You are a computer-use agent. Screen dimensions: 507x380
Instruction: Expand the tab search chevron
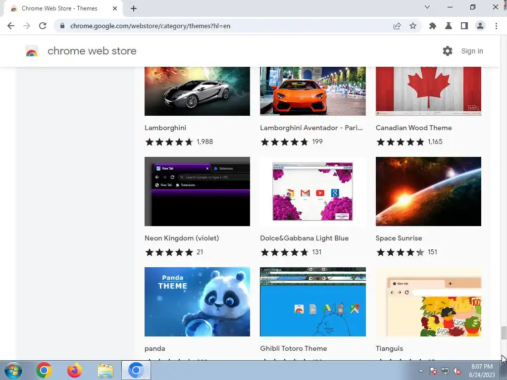(427, 7)
